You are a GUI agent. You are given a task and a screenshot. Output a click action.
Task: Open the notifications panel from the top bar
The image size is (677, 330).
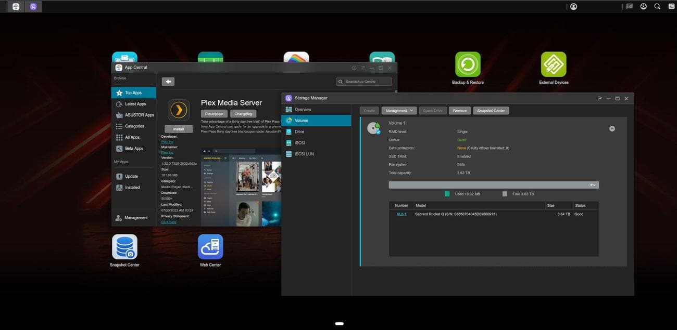point(629,6)
